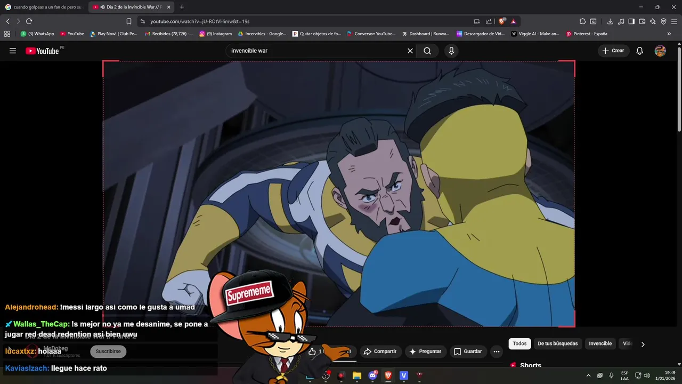Open volume control in system tray
Viewport: 682px width, 384px height.
pos(647,375)
